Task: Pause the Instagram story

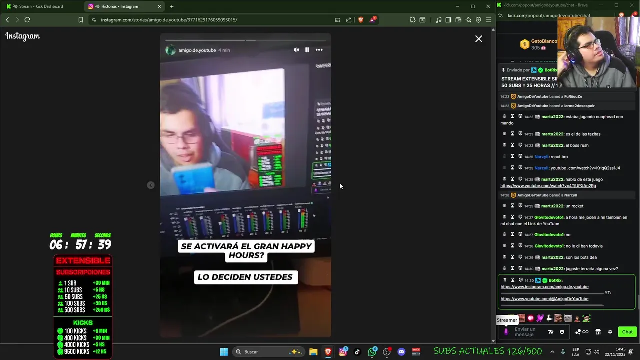Action: pos(307,50)
